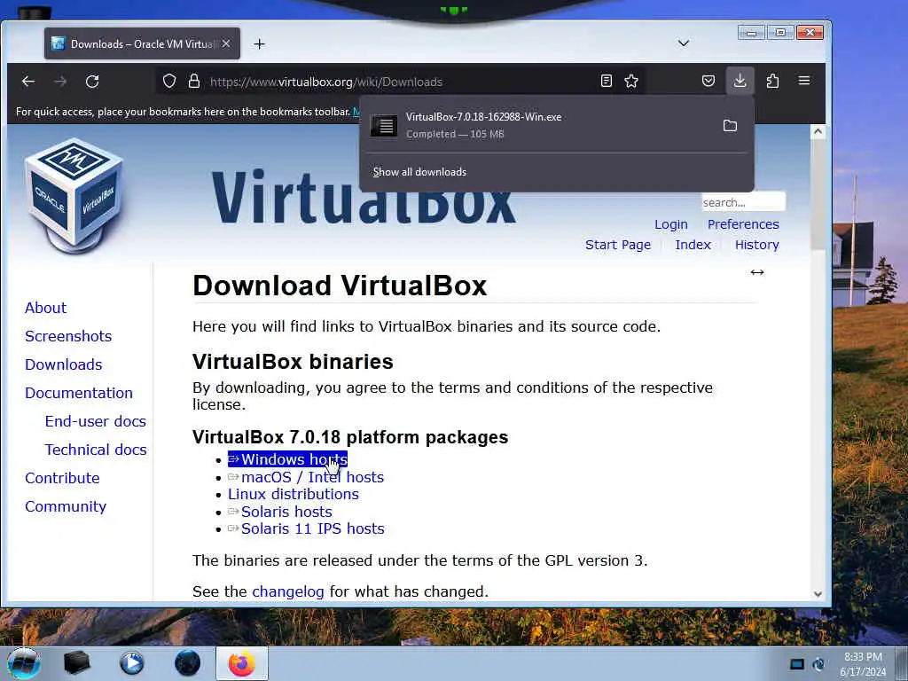Open the Linux distributions link
This screenshot has width=908, height=681.
[293, 495]
